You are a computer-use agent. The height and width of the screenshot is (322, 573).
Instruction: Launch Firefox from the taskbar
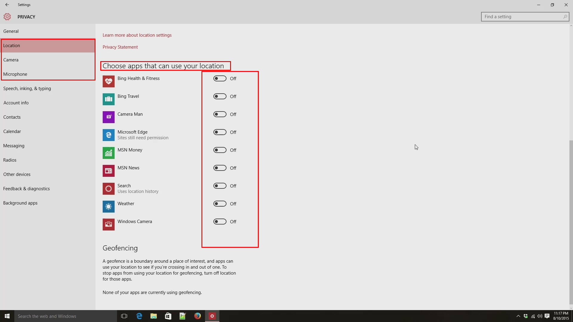tap(198, 316)
